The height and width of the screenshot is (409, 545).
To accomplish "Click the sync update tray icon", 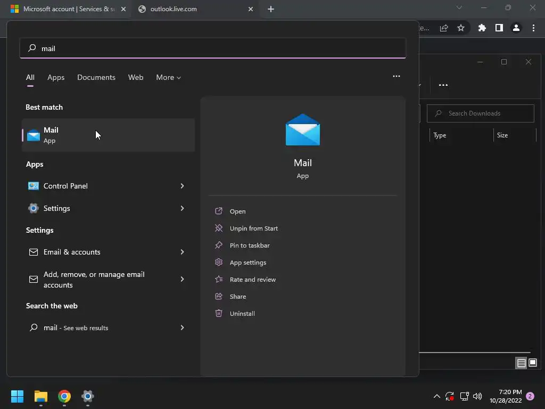I will click(x=449, y=396).
